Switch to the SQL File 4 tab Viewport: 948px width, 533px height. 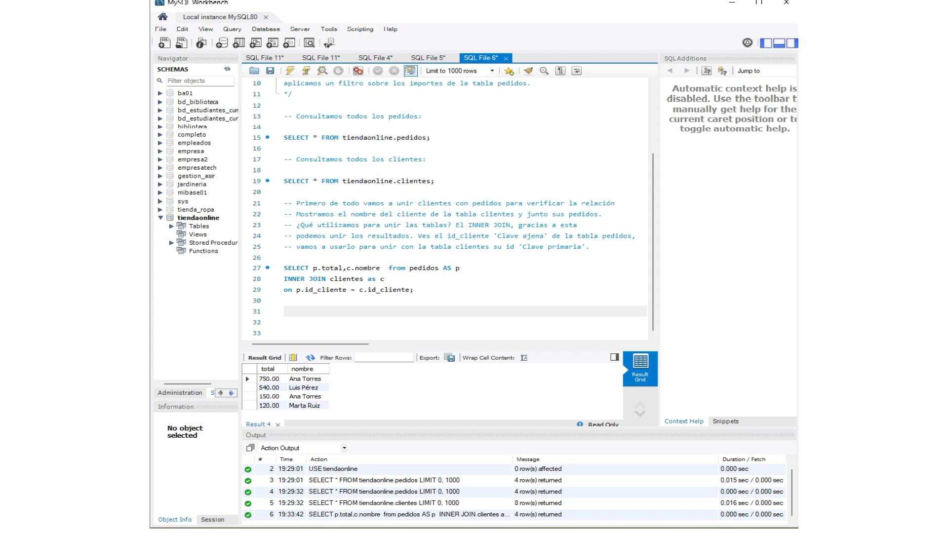coord(376,58)
